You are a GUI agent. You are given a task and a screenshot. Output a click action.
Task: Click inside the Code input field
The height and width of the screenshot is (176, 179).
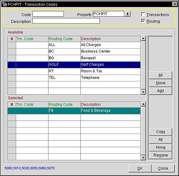(48, 14)
